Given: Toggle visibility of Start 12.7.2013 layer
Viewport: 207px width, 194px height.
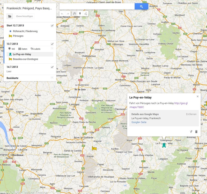Looking at the screenshot, I should point(52,26).
